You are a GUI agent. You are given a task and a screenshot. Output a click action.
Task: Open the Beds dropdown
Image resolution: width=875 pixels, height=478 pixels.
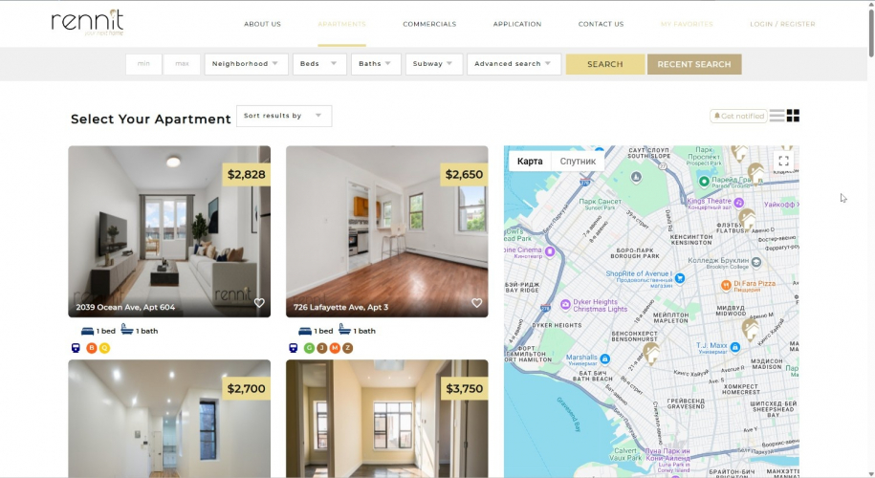coord(319,64)
